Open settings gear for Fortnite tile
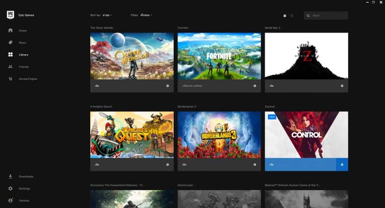 tap(255, 86)
